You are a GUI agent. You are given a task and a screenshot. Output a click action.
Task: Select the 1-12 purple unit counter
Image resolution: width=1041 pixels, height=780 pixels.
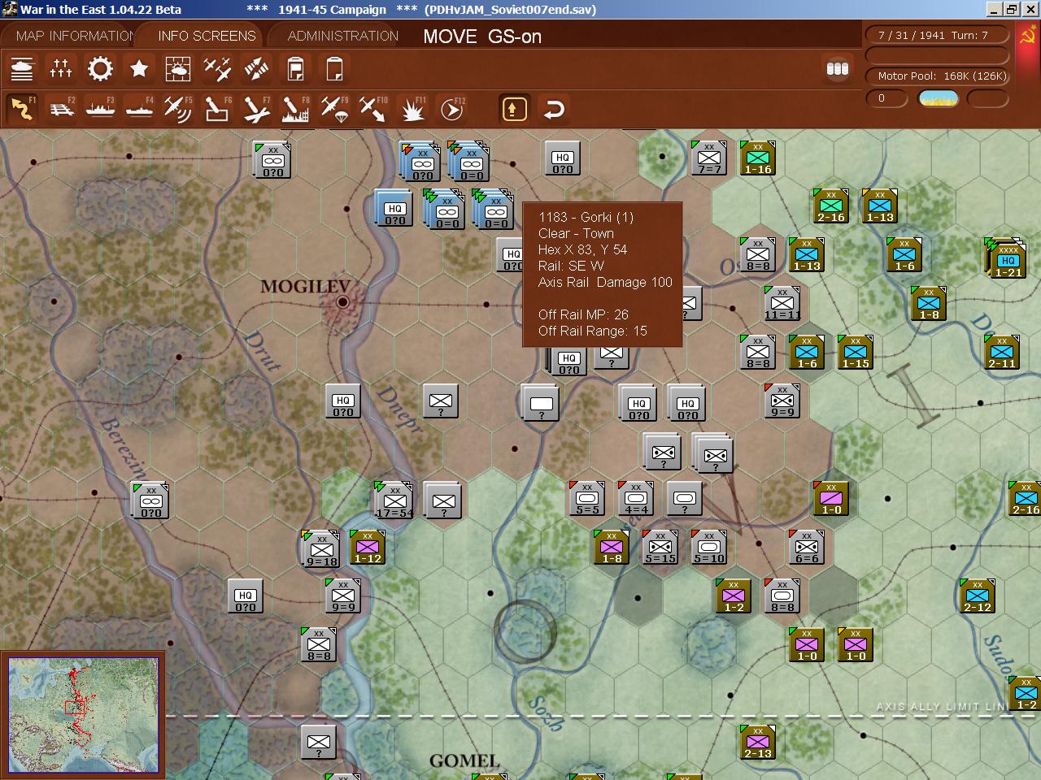point(368,548)
